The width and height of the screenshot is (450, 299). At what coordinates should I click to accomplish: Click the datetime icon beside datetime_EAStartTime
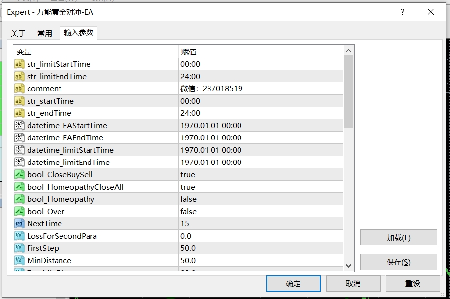click(x=19, y=125)
